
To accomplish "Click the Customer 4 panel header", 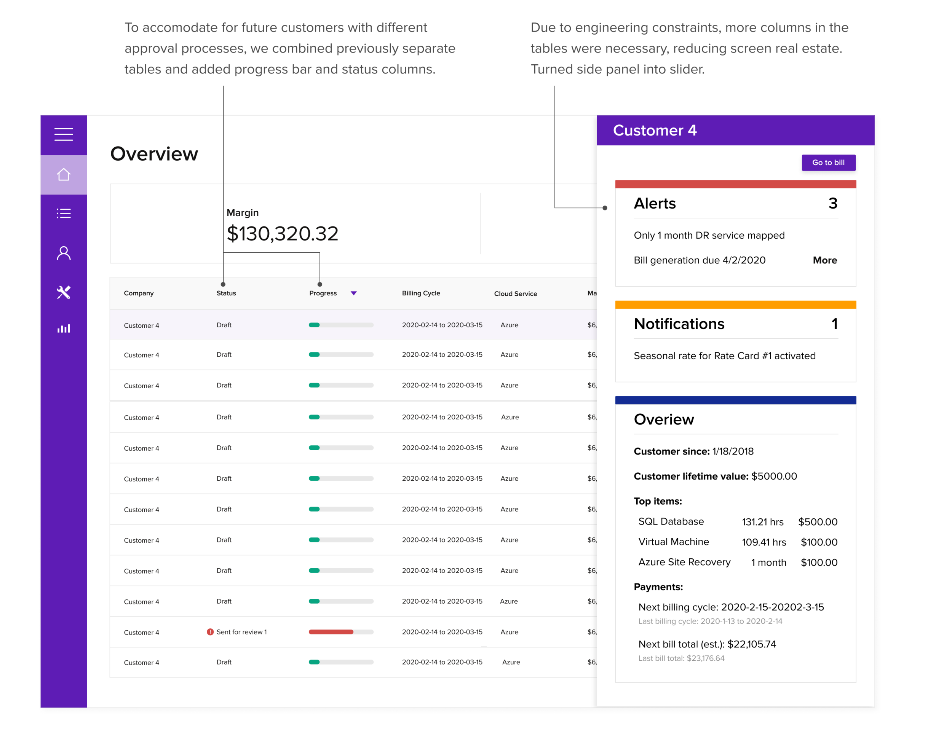I will tap(655, 131).
